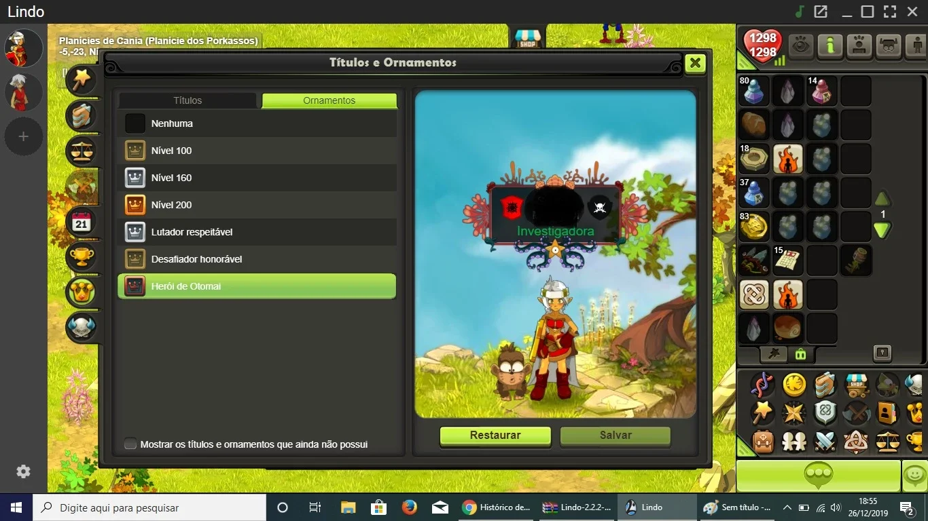The height and width of the screenshot is (521, 928).
Task: Click the green info 'i' button
Action: 830,46
